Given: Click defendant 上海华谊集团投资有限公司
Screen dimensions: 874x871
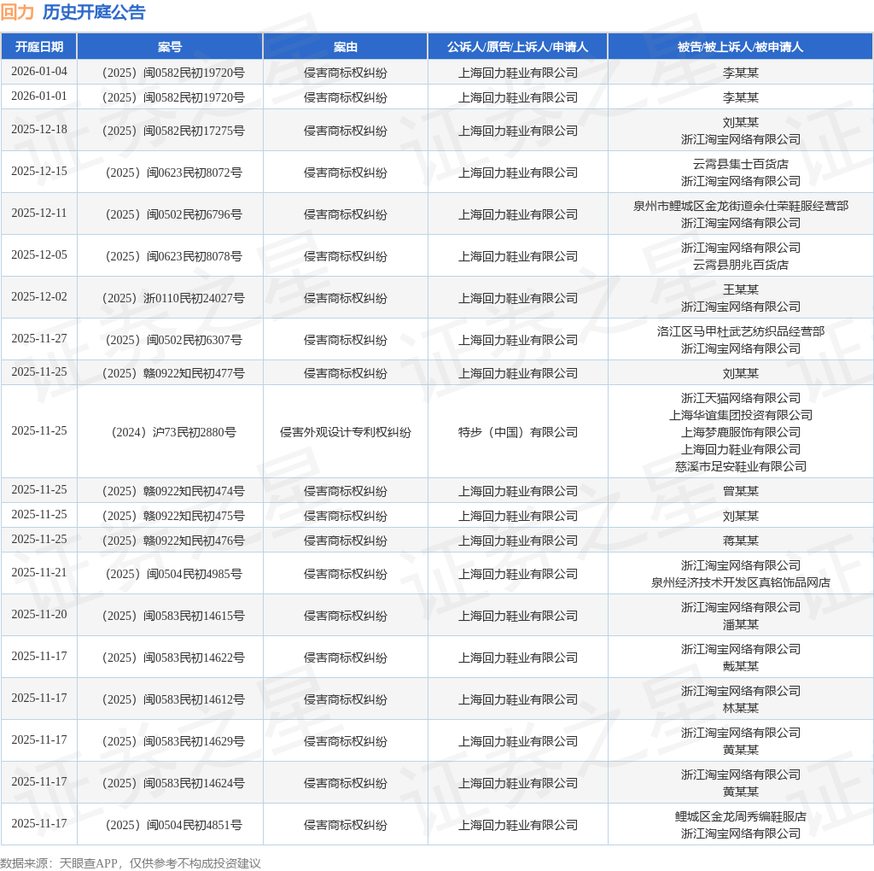Looking at the screenshot, I should (x=740, y=415).
